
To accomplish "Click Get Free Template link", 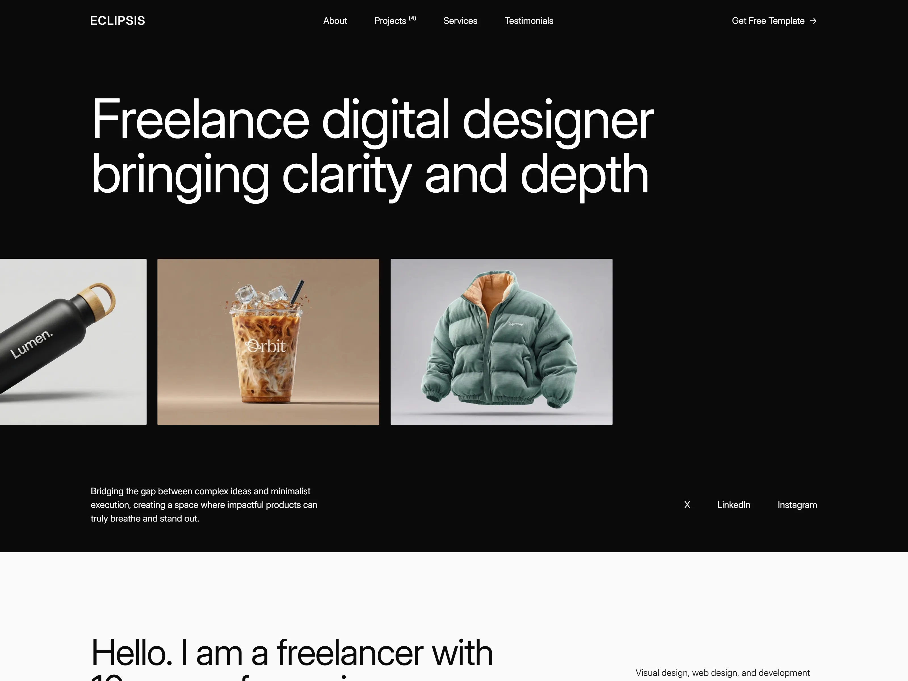I will pyautogui.click(x=774, y=20).
